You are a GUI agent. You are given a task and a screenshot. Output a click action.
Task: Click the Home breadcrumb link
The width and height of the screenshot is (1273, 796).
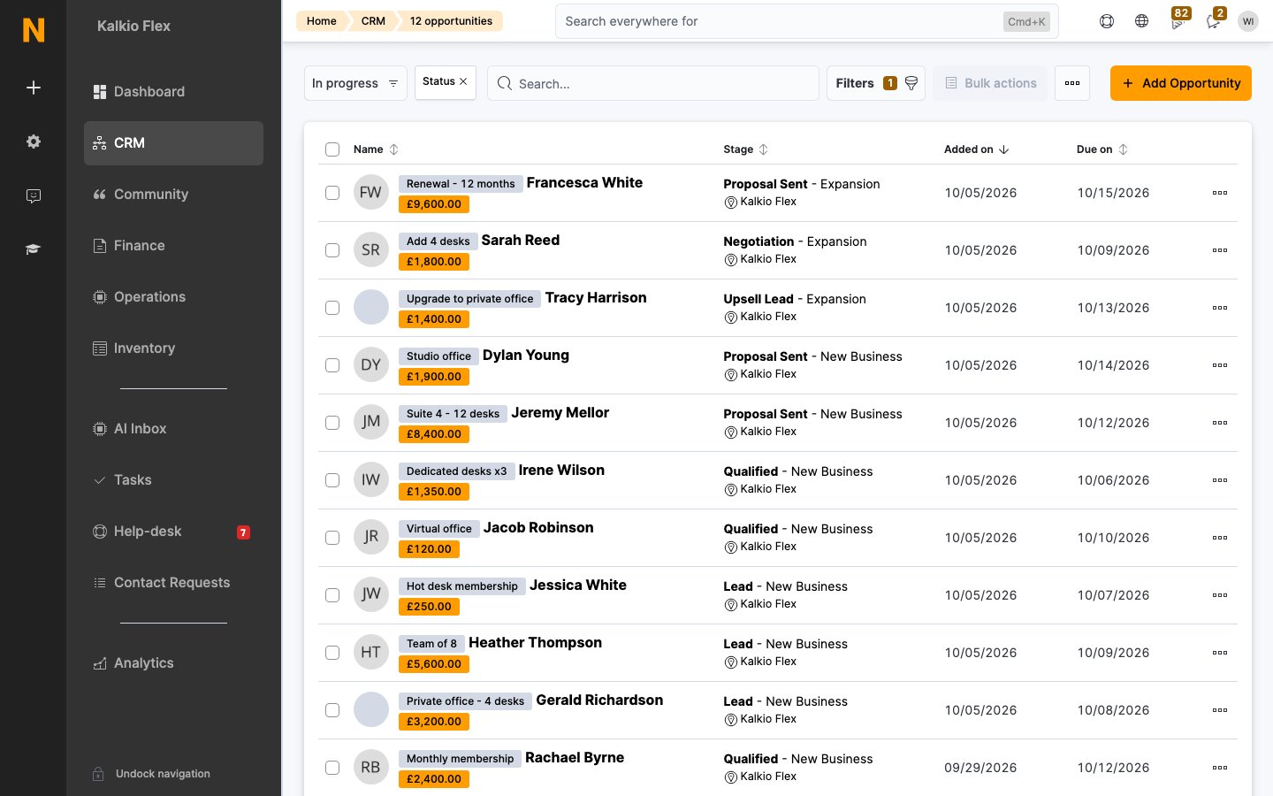[322, 21]
